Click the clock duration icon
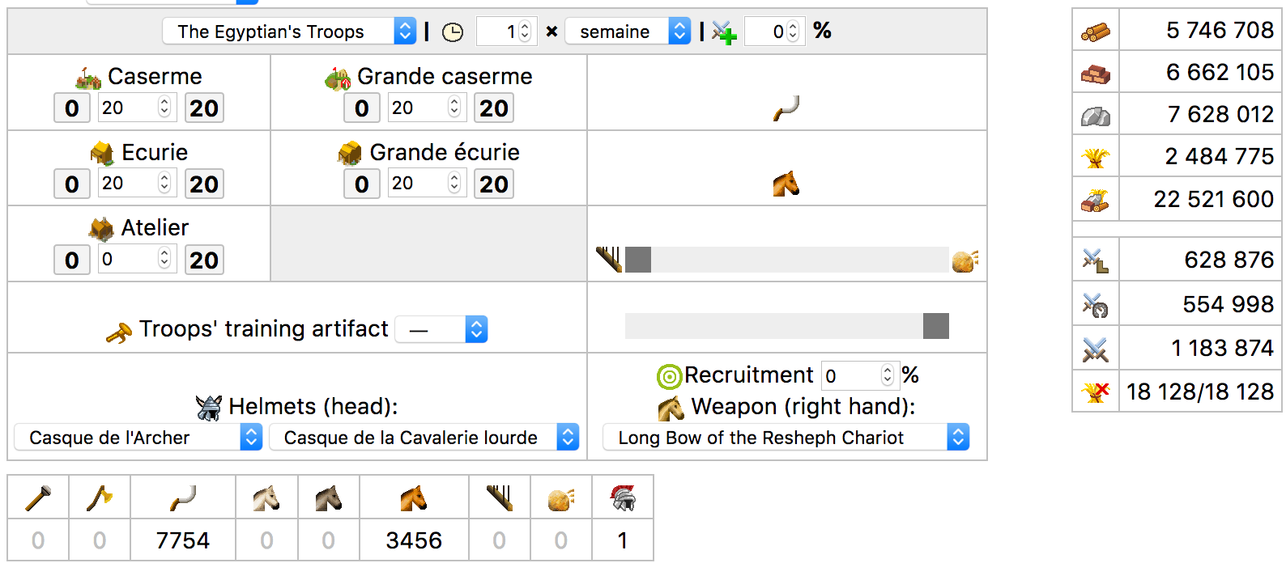This screenshot has width=1286, height=563. (x=453, y=32)
